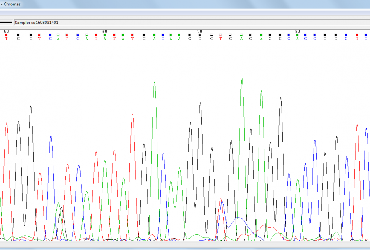Image resolution: width=370 pixels, height=250 pixels.
Task: Click the Sample name field cq1608031401
Action: pyautogui.click(x=192, y=23)
